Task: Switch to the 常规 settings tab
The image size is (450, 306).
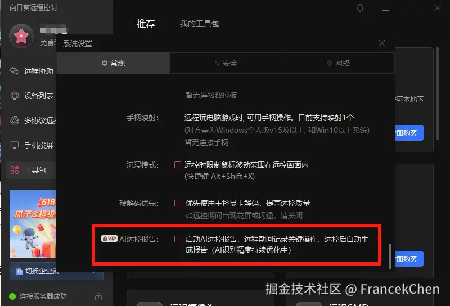Action: pos(113,63)
